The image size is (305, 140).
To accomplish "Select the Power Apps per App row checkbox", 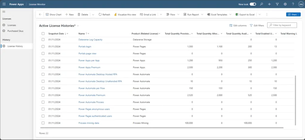I will tap(43, 60).
